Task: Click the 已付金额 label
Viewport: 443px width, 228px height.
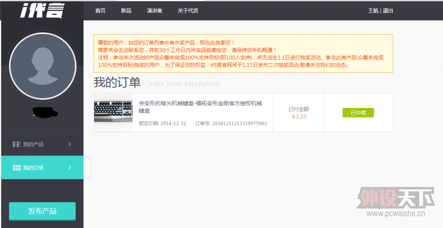Action: pos(299,109)
